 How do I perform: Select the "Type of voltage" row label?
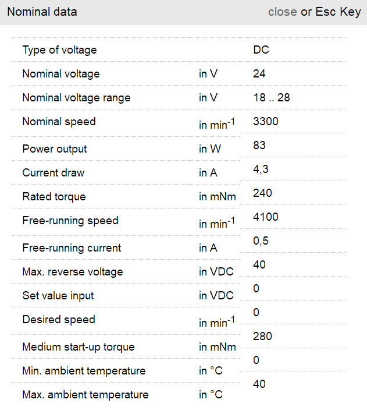[59, 50]
